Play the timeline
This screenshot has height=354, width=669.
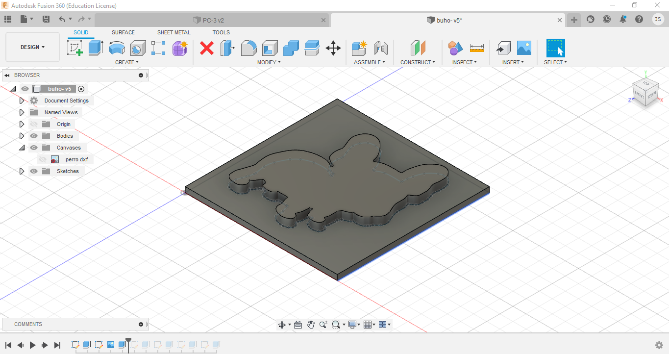[x=33, y=345]
